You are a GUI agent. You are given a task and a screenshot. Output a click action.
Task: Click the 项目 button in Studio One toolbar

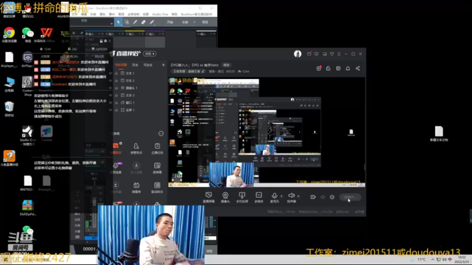coord(205,22)
